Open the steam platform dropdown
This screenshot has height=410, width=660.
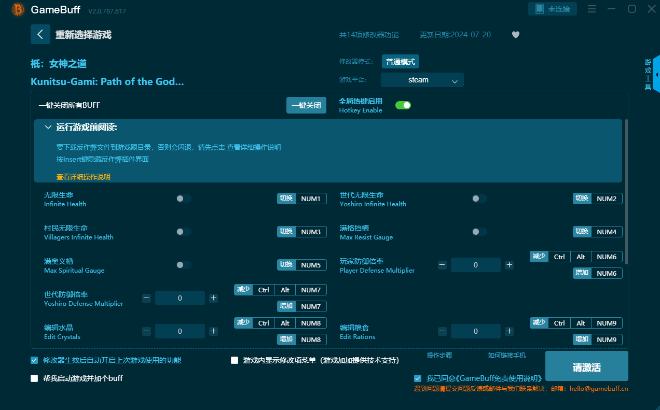422,80
